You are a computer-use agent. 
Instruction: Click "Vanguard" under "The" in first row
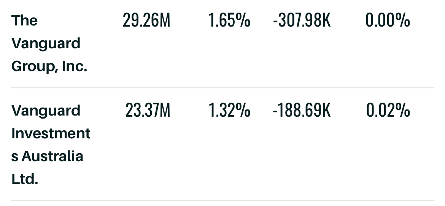(46, 44)
